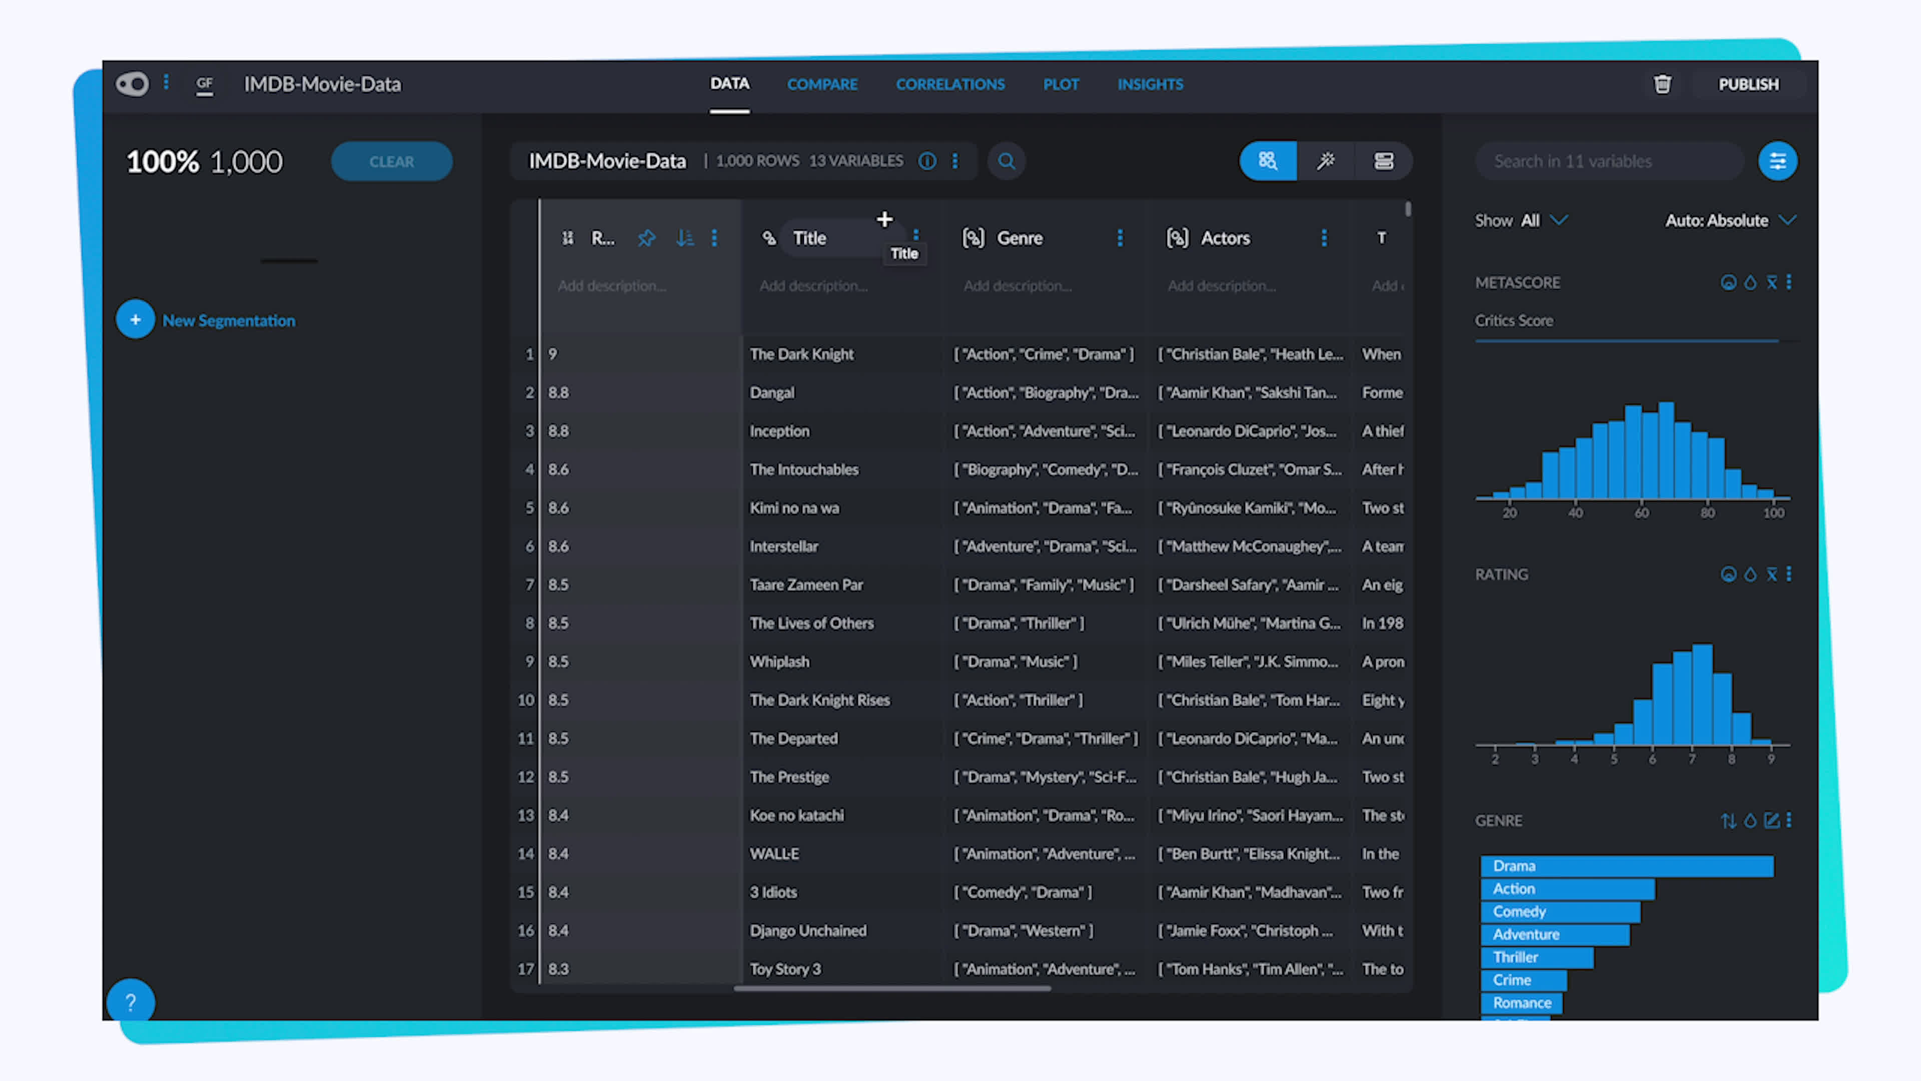The width and height of the screenshot is (1921, 1081).
Task: Click the search magnifier in table toolbar
Action: (x=1006, y=161)
